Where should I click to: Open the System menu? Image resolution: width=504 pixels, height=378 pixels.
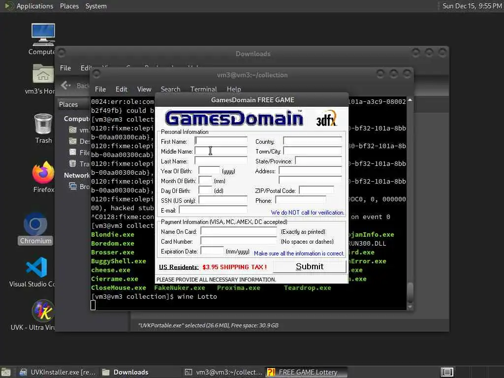point(96,6)
